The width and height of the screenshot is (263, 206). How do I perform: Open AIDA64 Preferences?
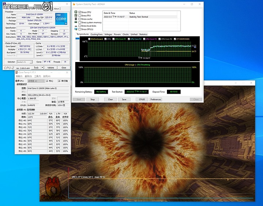pos(156,100)
